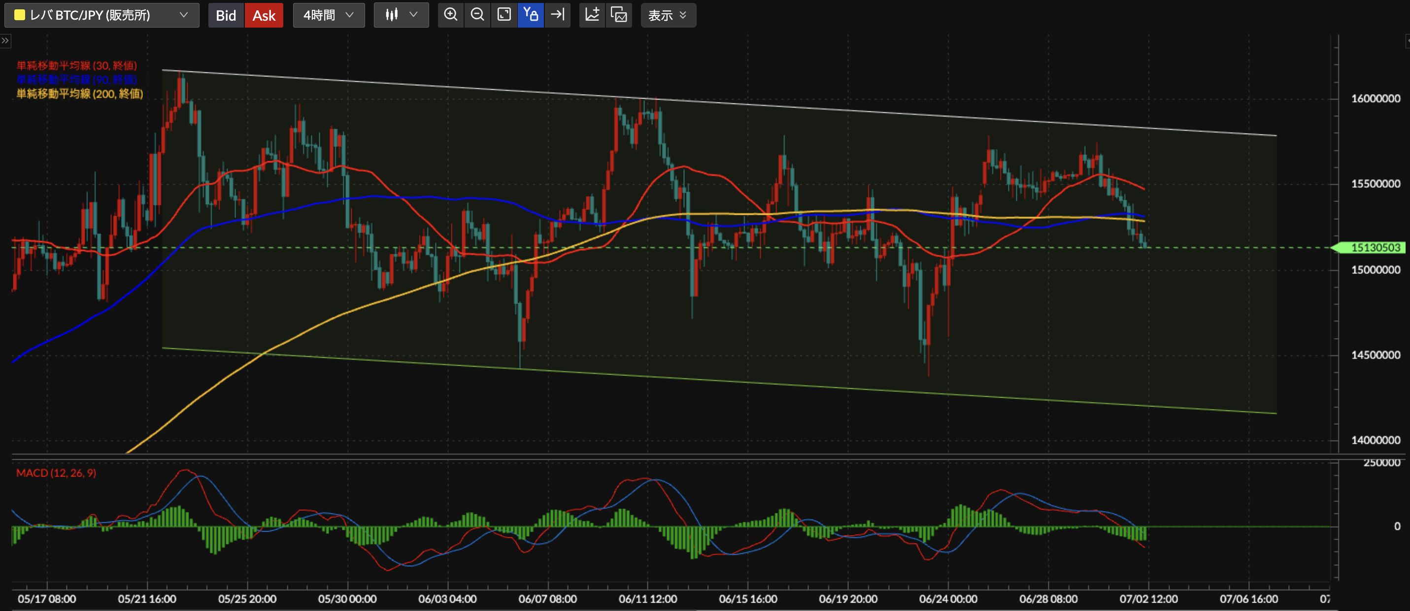The width and height of the screenshot is (1410, 611).
Task: Expand the left side panel
Action: 5,40
